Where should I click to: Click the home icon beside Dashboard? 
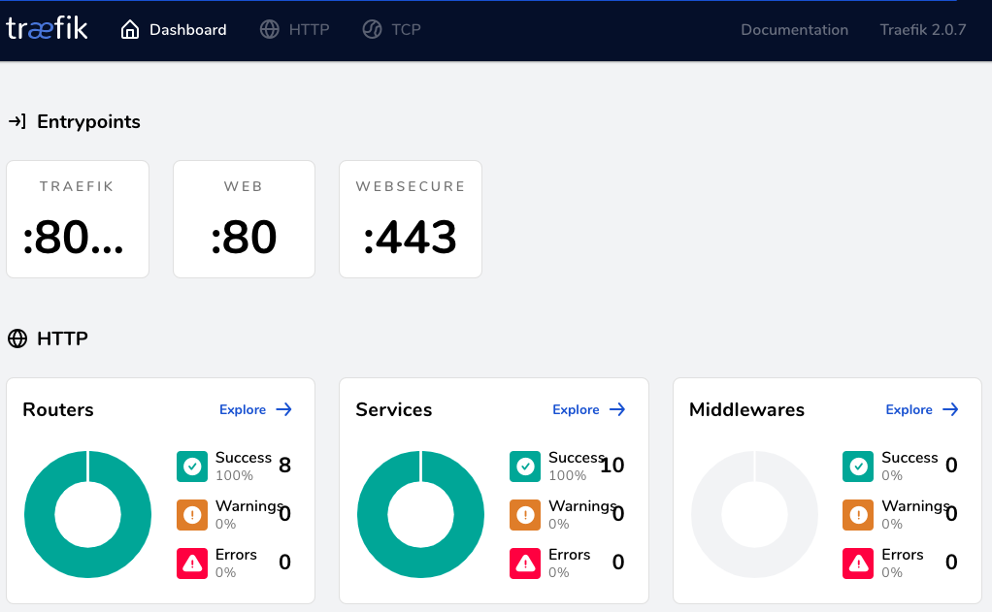[x=130, y=30]
